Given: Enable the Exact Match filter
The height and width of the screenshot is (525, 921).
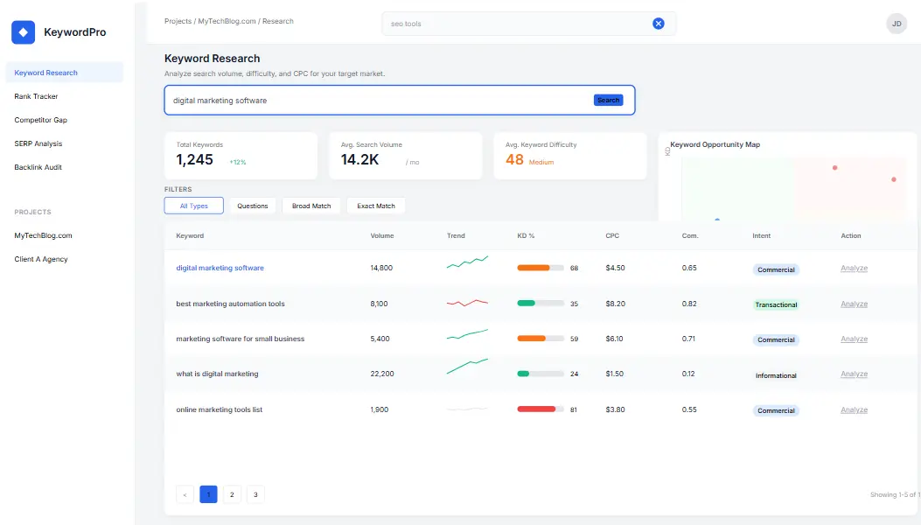Looking at the screenshot, I should 375,205.
